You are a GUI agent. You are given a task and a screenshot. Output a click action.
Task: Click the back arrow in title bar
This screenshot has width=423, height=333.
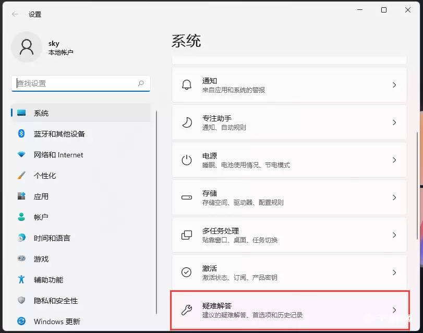pos(15,14)
